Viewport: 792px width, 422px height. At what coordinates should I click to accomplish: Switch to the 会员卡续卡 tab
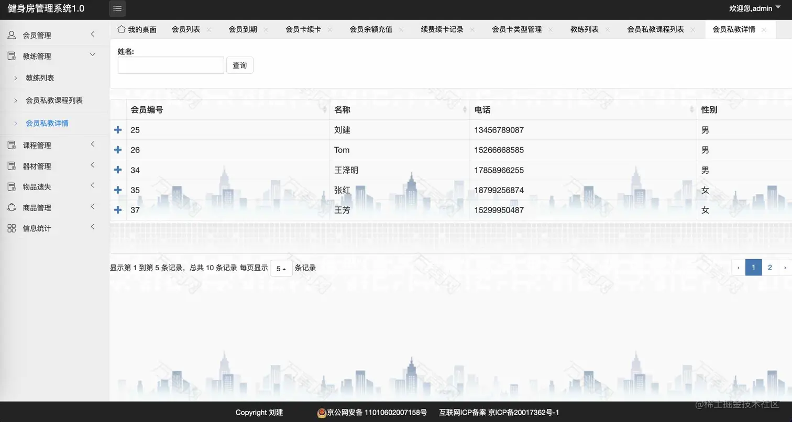[303, 29]
